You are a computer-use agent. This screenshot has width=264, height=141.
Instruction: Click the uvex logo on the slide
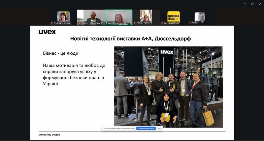point(47,32)
